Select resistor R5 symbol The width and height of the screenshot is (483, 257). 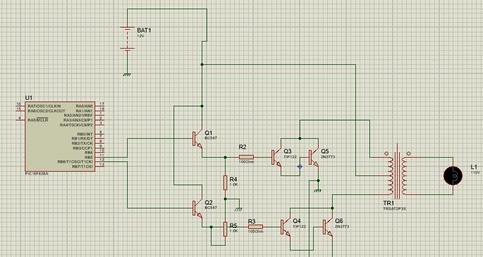tap(225, 229)
